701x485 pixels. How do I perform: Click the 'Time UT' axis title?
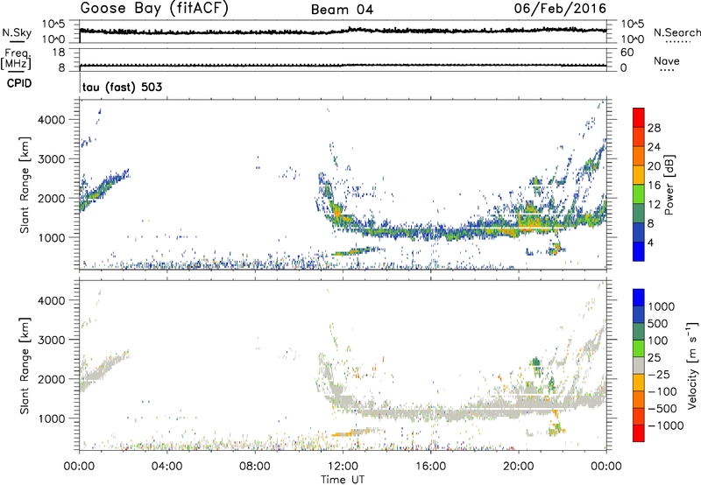[343, 480]
